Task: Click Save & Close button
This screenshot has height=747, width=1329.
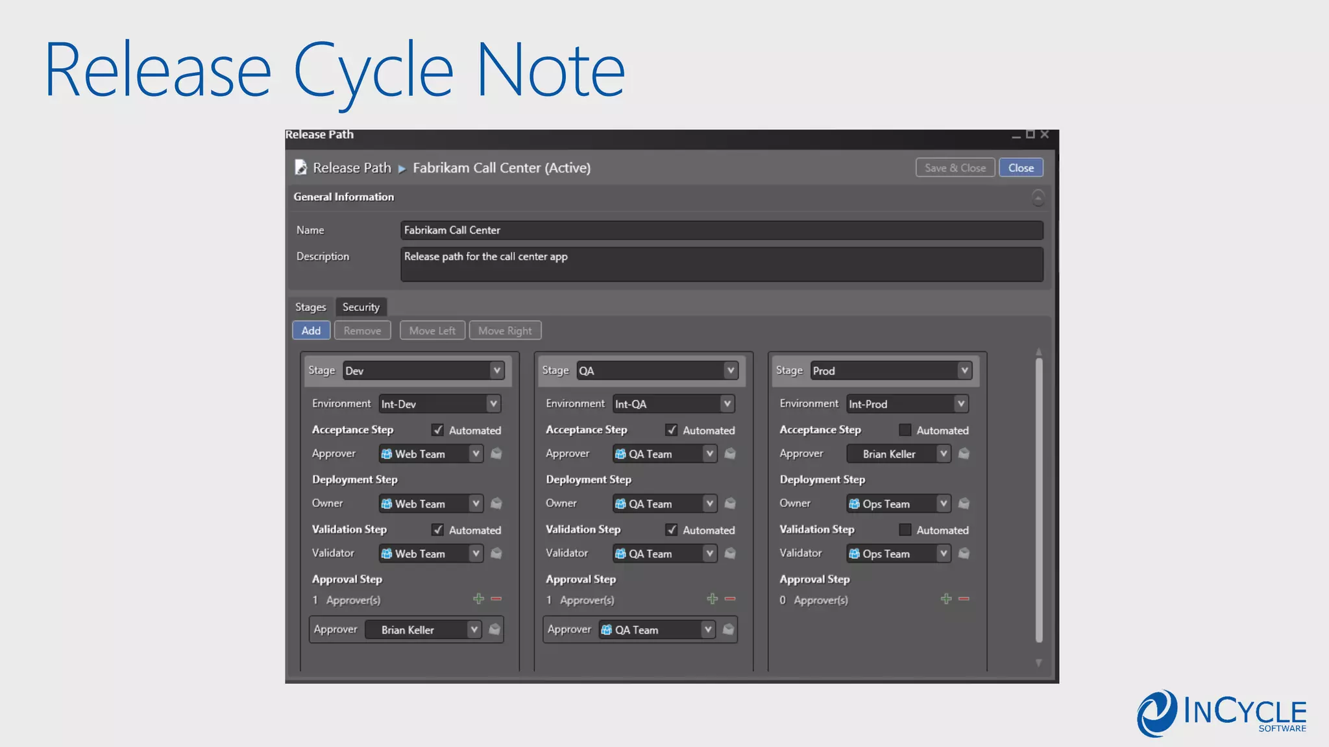Action: click(x=955, y=168)
